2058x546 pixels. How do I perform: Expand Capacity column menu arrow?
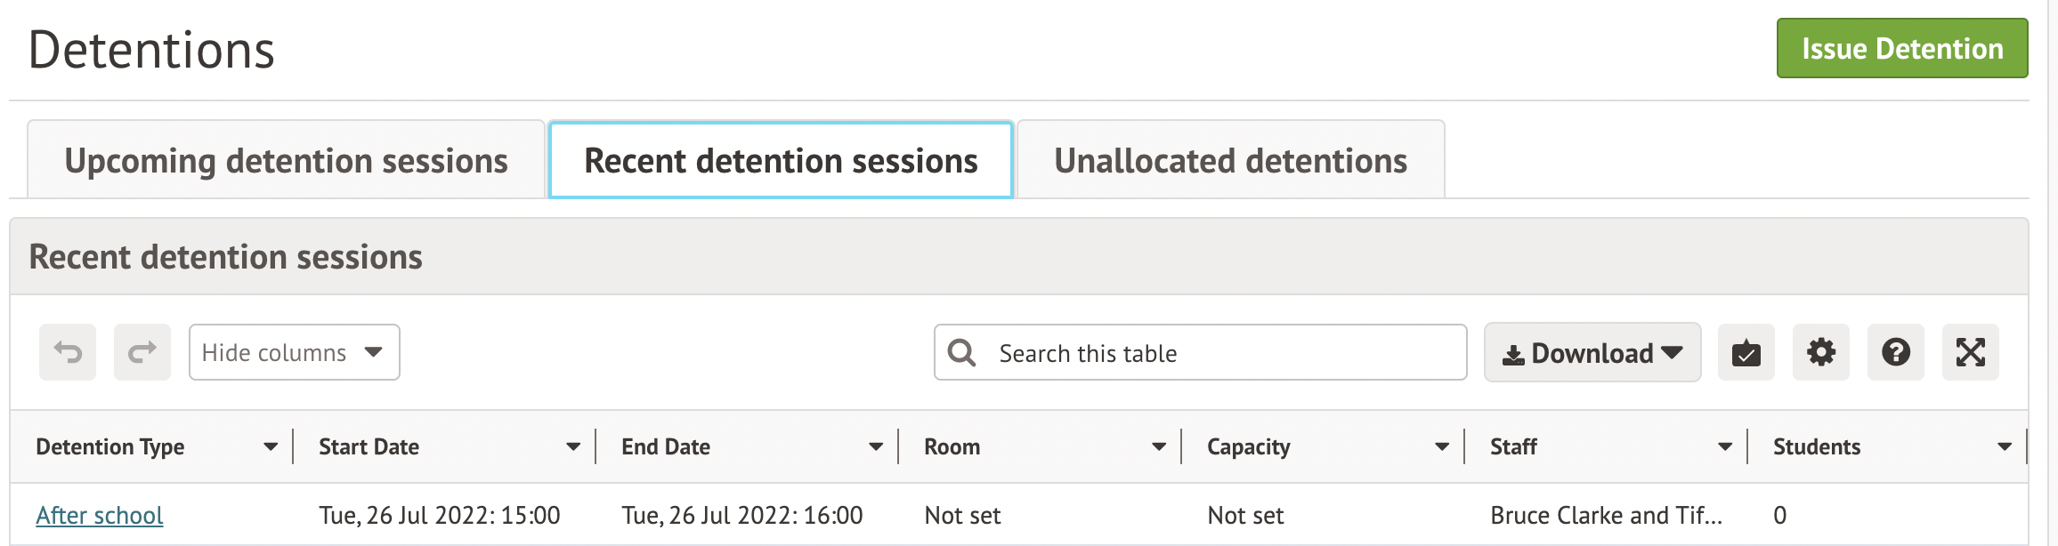point(1442,447)
